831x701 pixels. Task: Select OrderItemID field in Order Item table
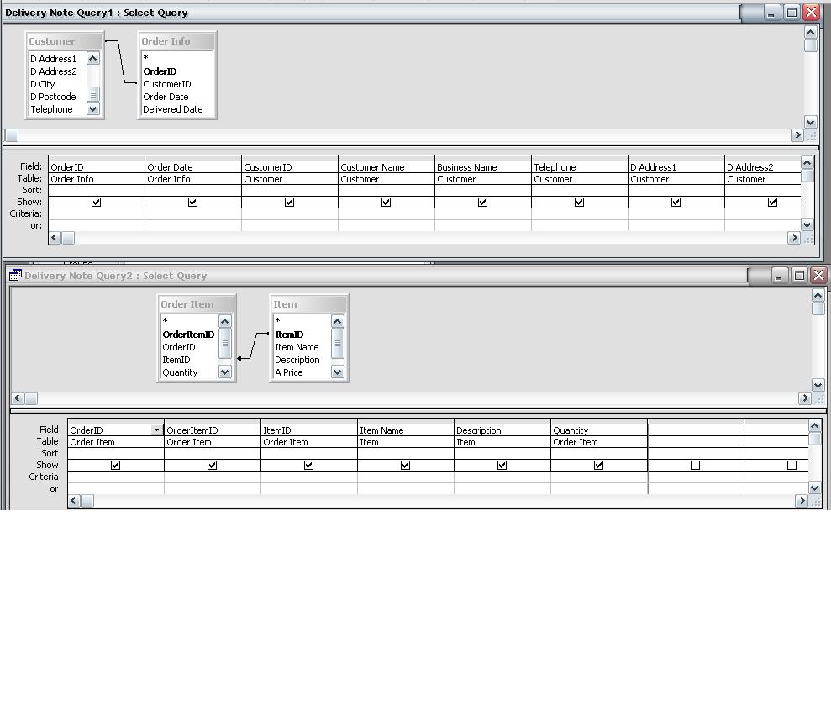point(188,334)
